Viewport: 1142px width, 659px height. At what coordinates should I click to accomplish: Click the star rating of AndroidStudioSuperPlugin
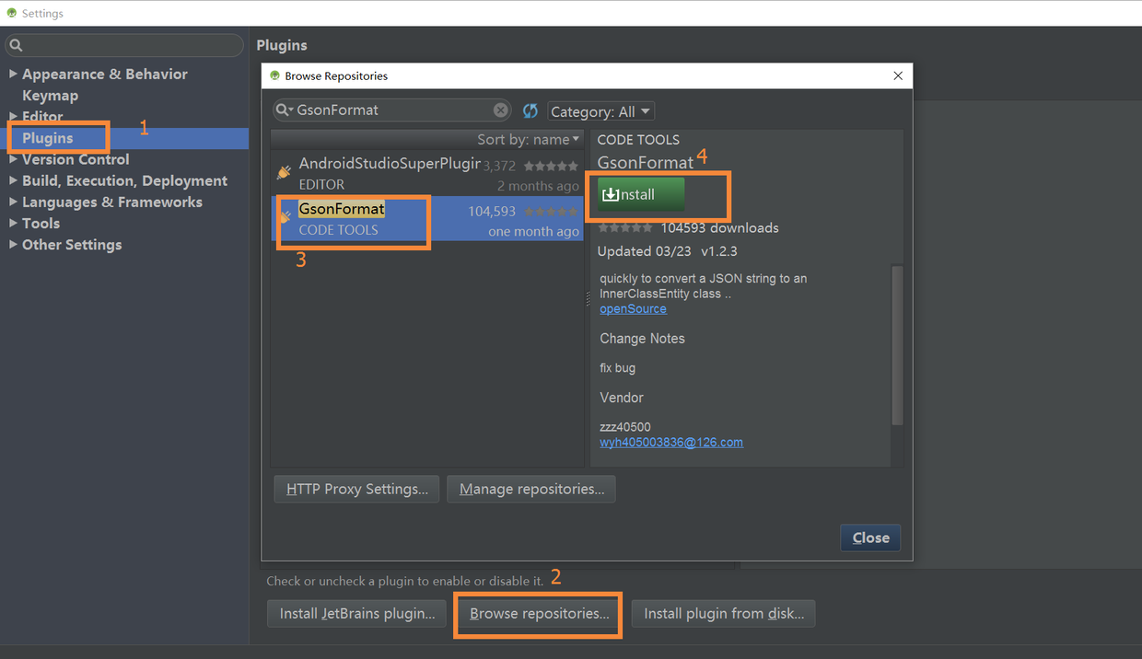551,167
